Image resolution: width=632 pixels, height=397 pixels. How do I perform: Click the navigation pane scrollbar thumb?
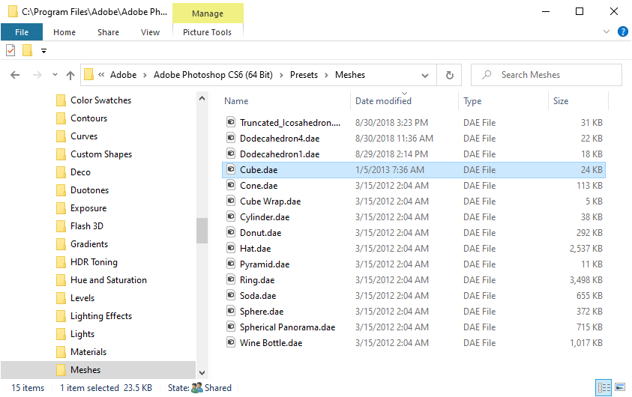pos(202,231)
